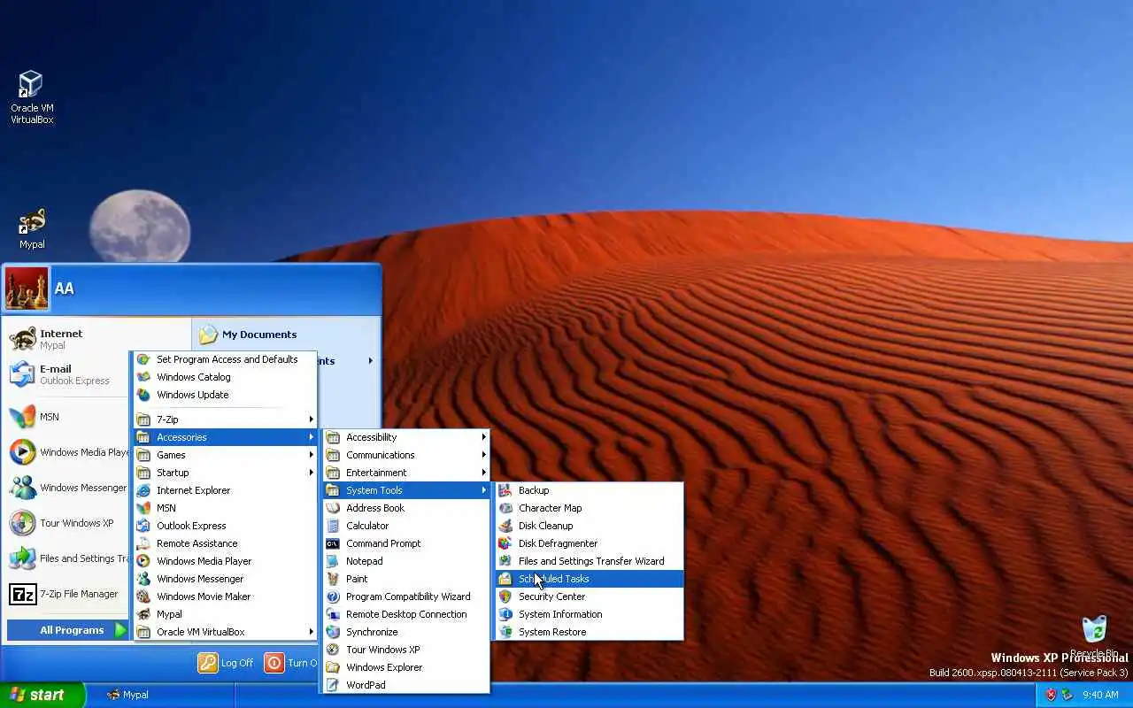
Task: Click the Windows Movie Maker icon
Action: coord(143,596)
